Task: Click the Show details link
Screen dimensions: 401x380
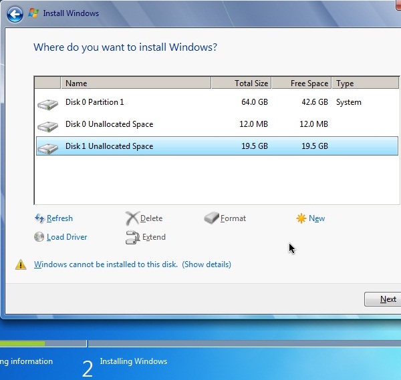Action: point(207,264)
